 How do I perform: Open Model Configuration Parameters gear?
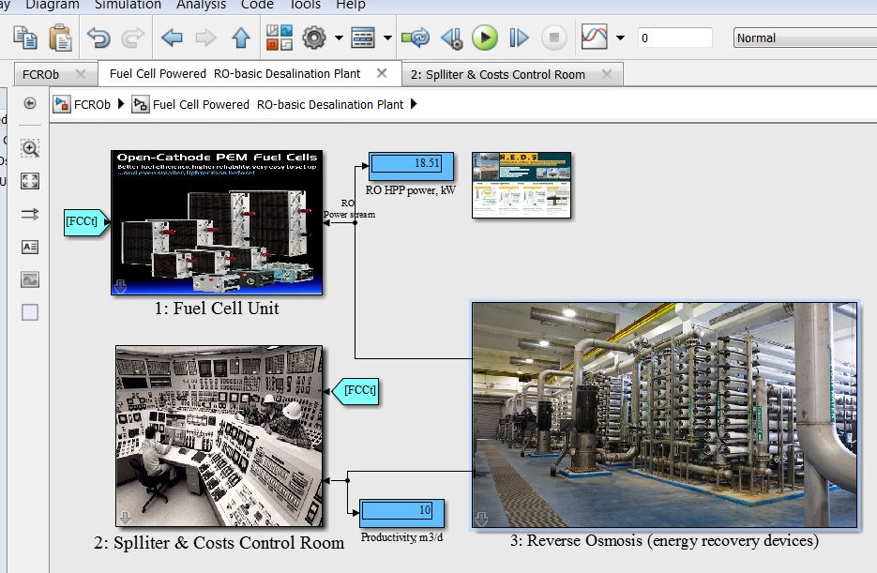coord(314,38)
